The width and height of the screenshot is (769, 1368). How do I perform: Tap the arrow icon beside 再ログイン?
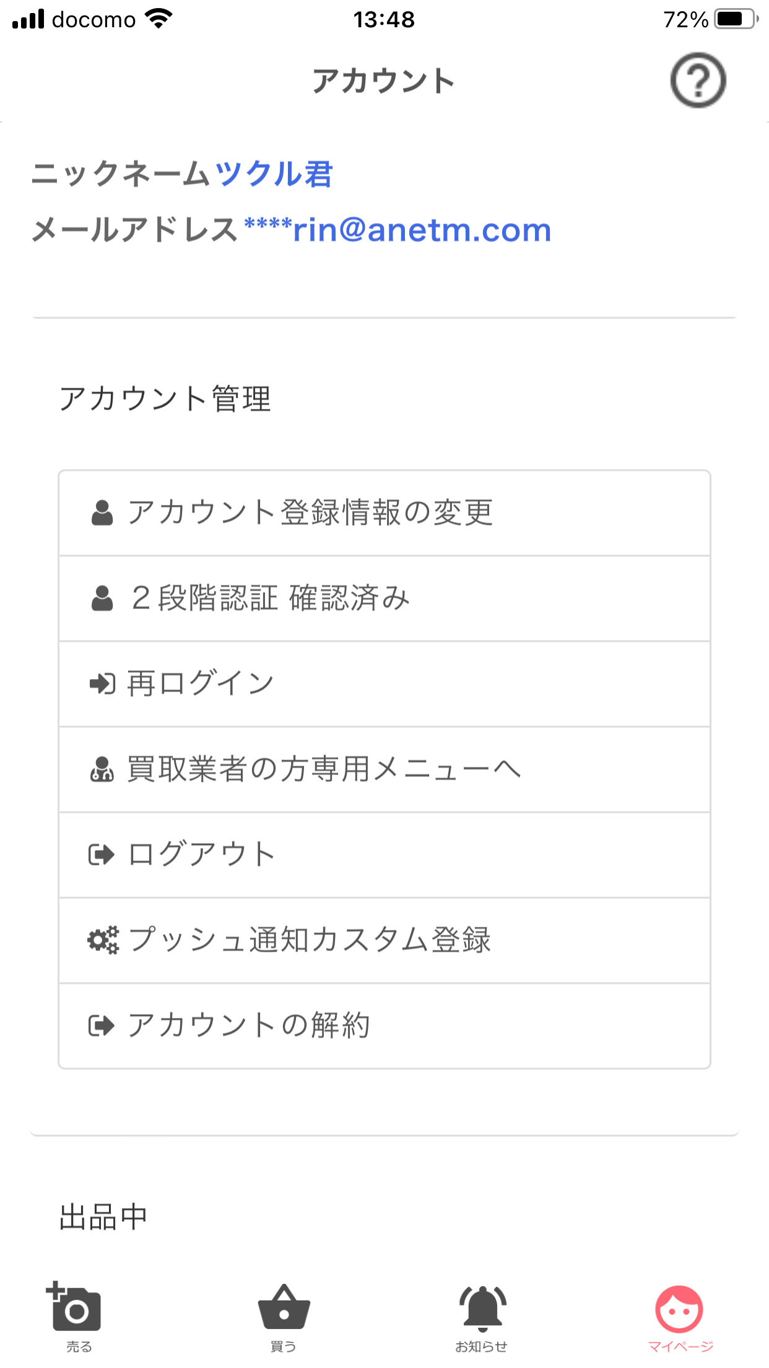102,684
